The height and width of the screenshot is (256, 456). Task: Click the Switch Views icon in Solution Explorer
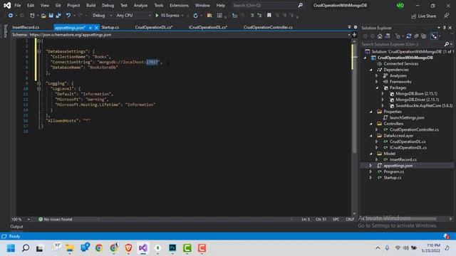[388, 36]
